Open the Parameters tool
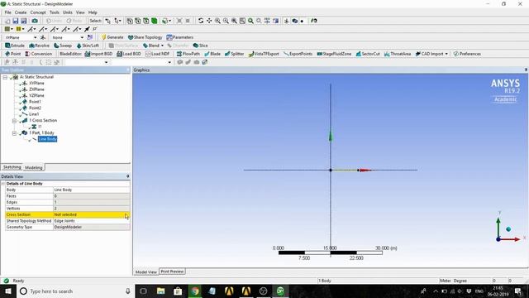 tap(180, 37)
